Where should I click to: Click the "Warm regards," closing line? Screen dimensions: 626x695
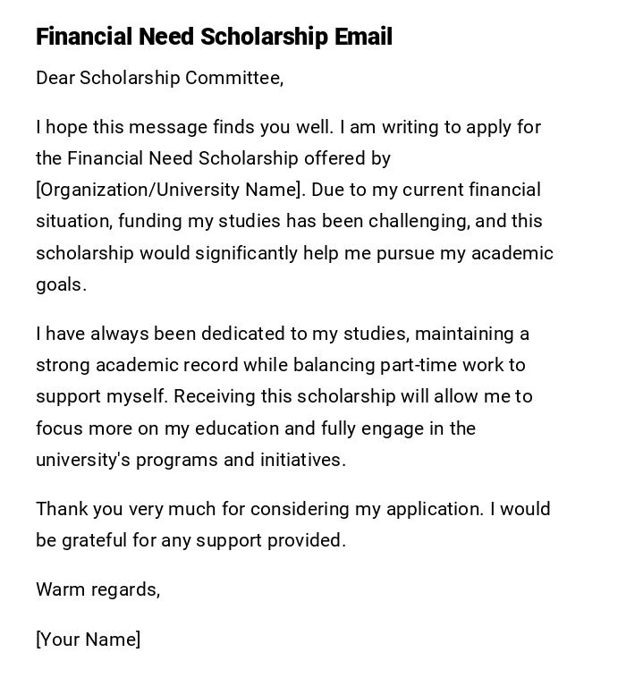coord(97,589)
